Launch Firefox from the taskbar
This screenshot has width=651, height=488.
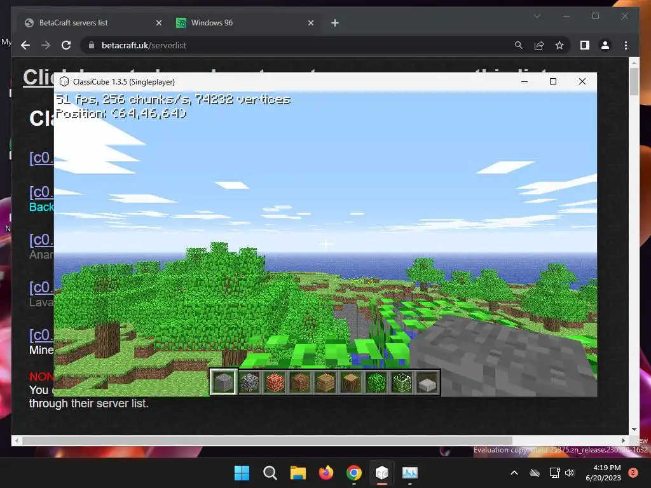(x=326, y=473)
